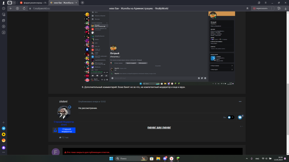
Task: Click the blue 'Старший модератор' rank badge
Action: pos(64,130)
